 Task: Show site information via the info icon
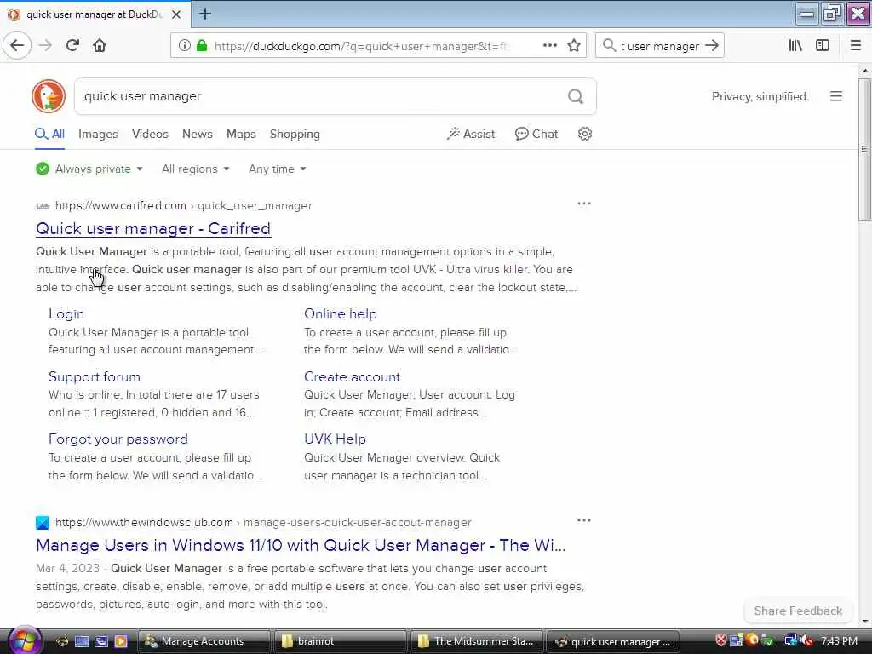tap(185, 46)
